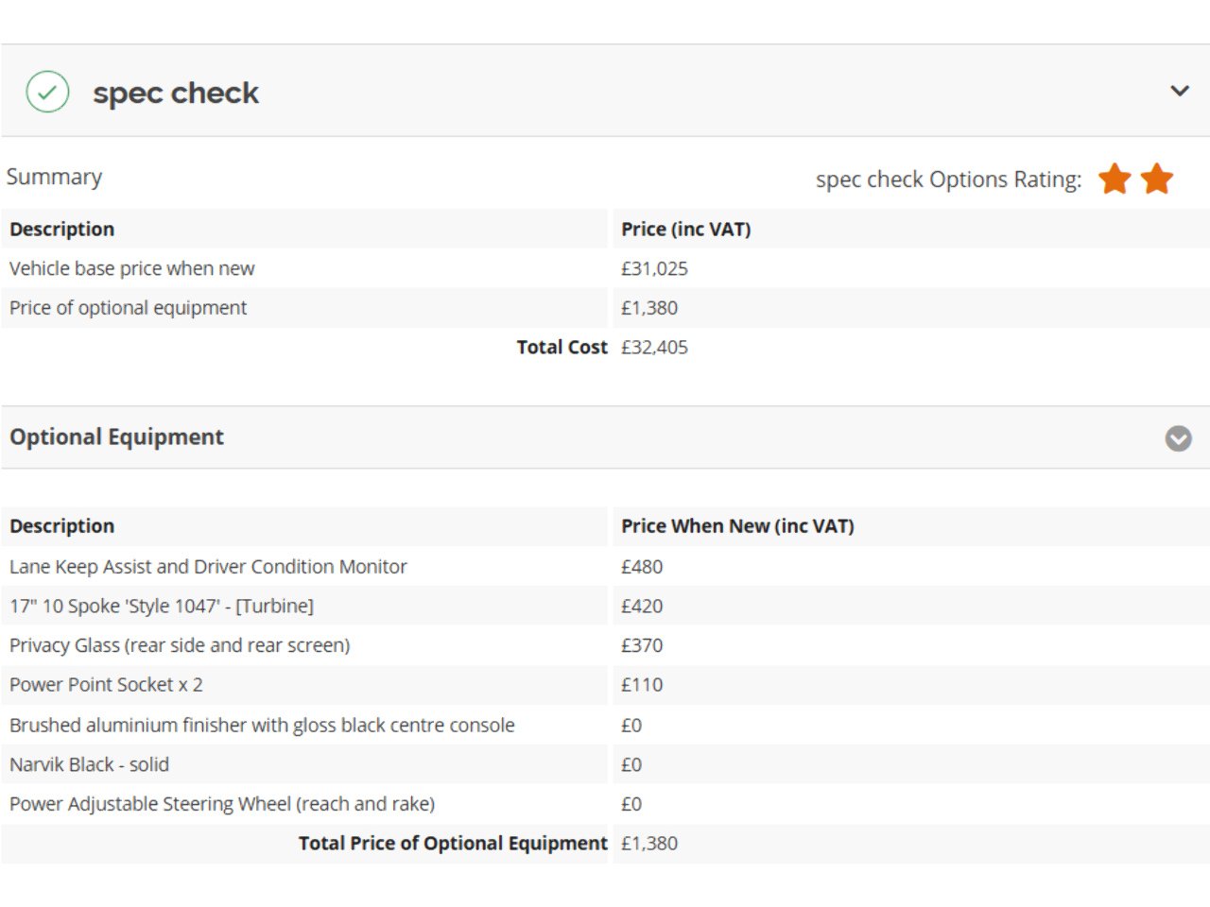Collapse Optional Equipment with grey arrow
This screenshot has width=1210, height=907.
point(1178,438)
